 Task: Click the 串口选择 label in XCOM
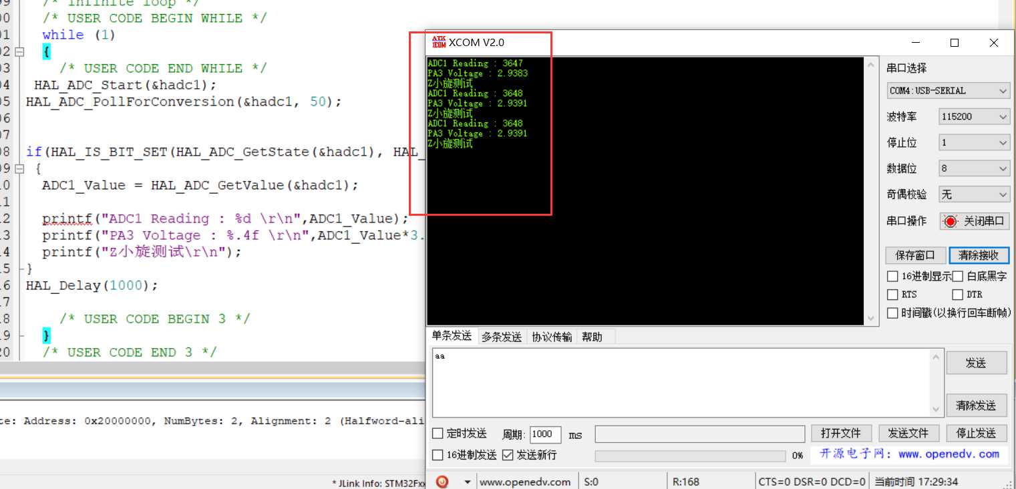[906, 68]
